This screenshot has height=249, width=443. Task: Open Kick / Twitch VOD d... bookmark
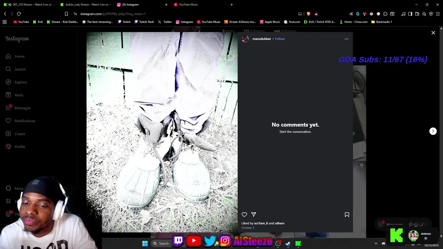pos(319,22)
